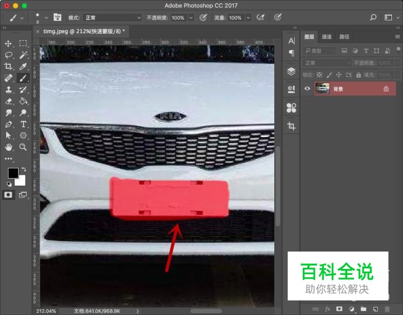The image size is (403, 315).
Task: Open the Character panel icon
Action: click(291, 41)
